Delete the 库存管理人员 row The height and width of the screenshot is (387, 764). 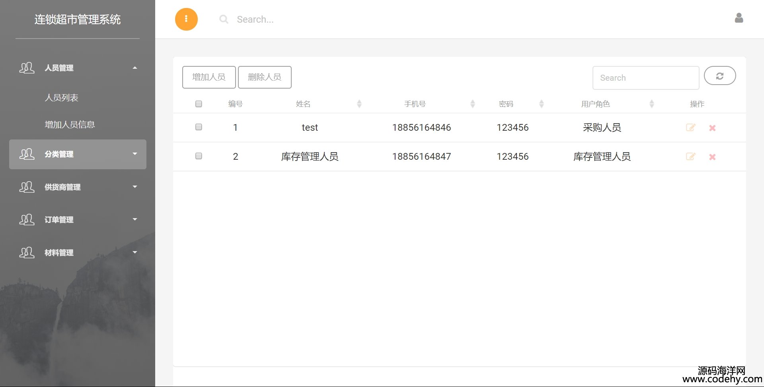712,157
